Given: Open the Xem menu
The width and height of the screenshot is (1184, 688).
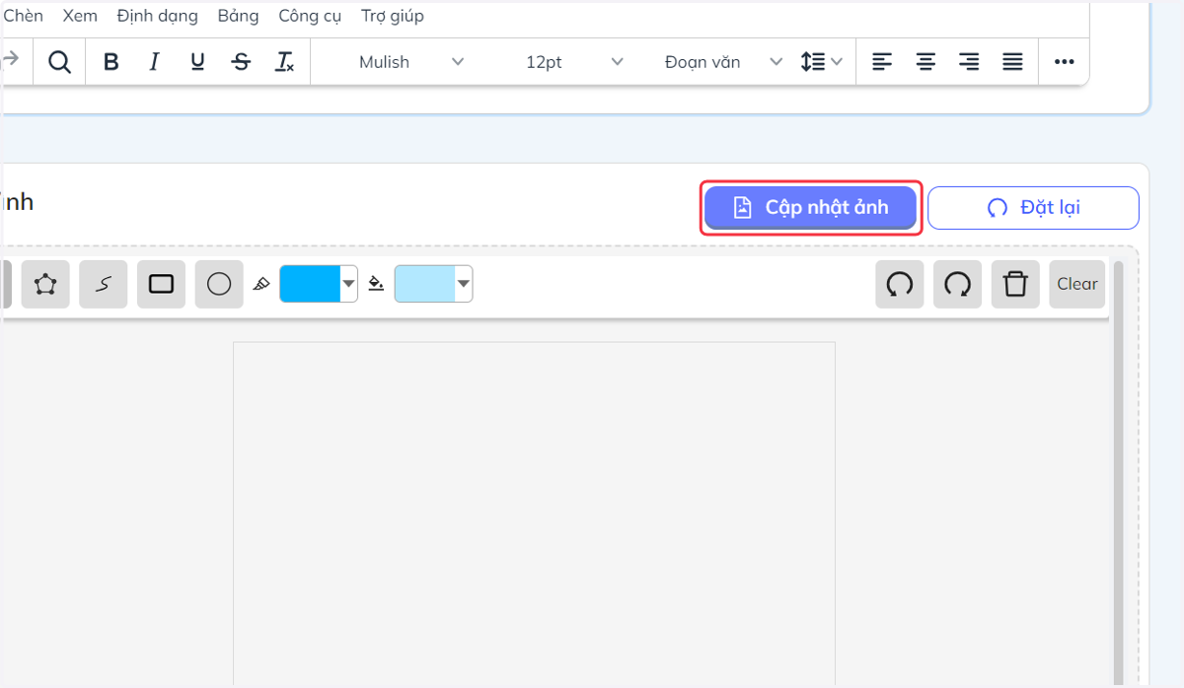Looking at the screenshot, I should (x=80, y=16).
